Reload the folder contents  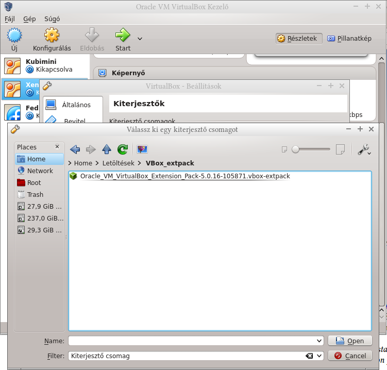click(x=123, y=149)
